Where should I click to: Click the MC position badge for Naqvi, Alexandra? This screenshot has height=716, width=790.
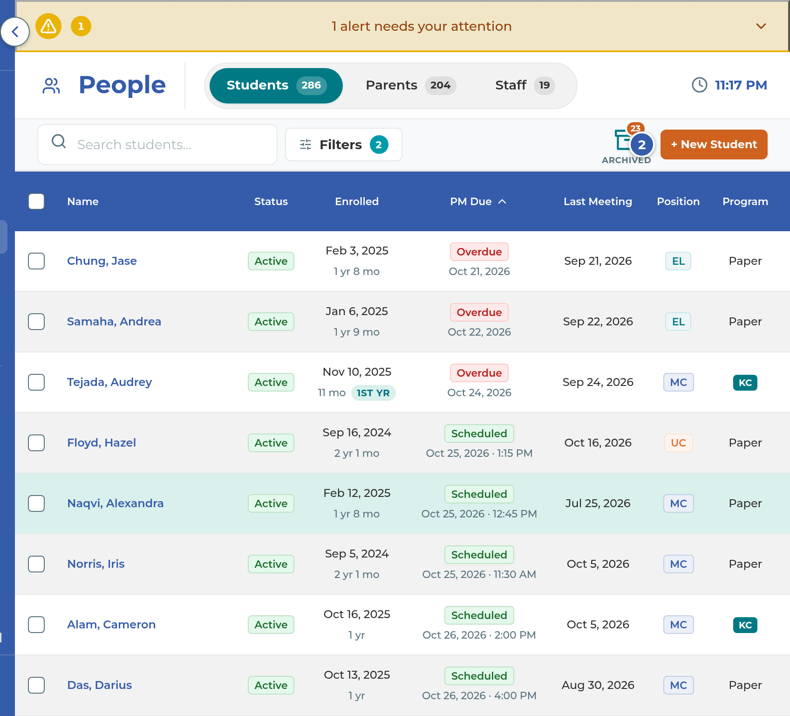pos(678,503)
